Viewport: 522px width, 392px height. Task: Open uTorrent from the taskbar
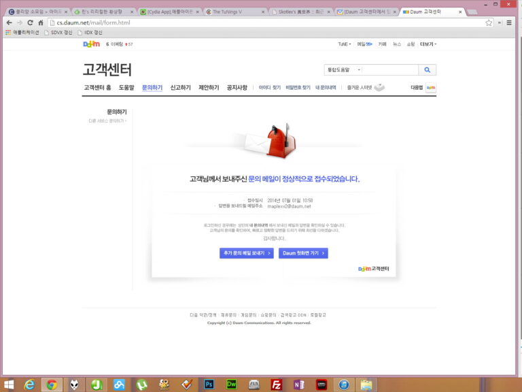141,385
